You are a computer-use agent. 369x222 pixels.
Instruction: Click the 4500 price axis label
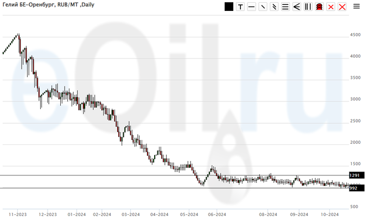pos(355,35)
